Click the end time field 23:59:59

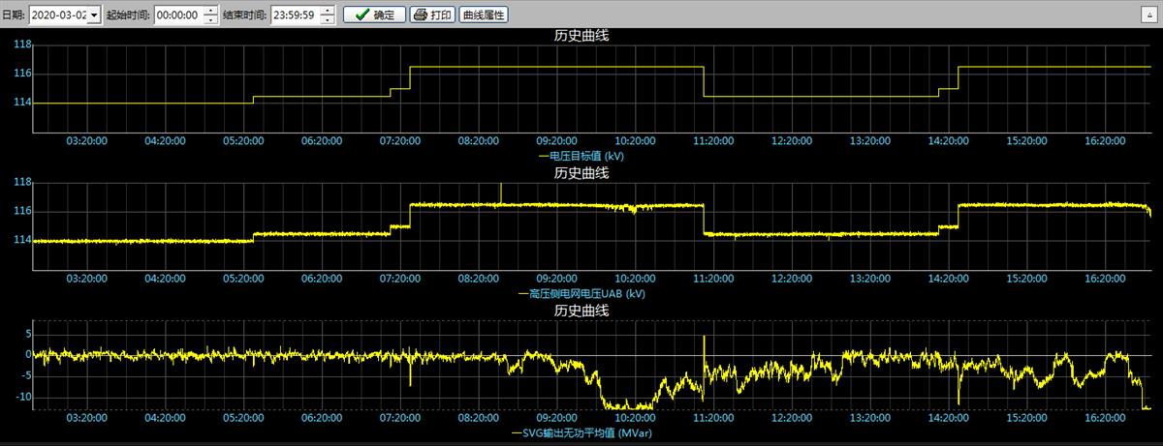[294, 15]
